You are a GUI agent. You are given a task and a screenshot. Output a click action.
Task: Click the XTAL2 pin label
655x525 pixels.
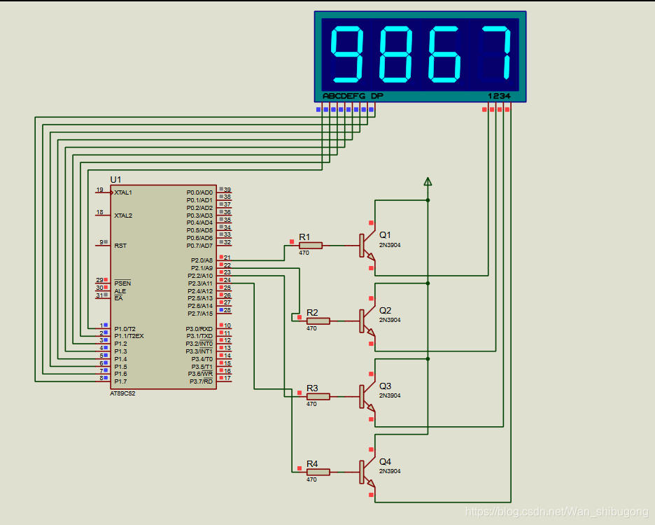[123, 216]
